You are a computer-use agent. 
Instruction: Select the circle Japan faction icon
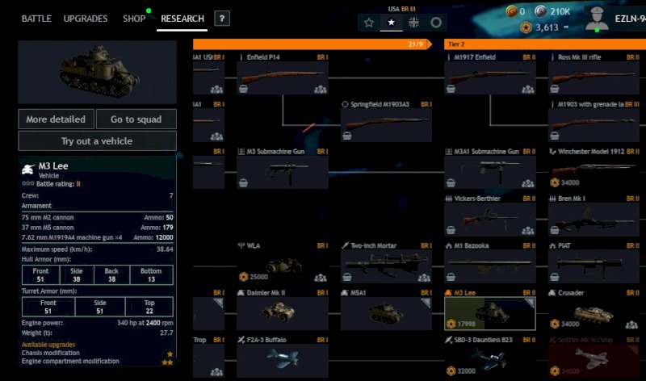pos(436,23)
